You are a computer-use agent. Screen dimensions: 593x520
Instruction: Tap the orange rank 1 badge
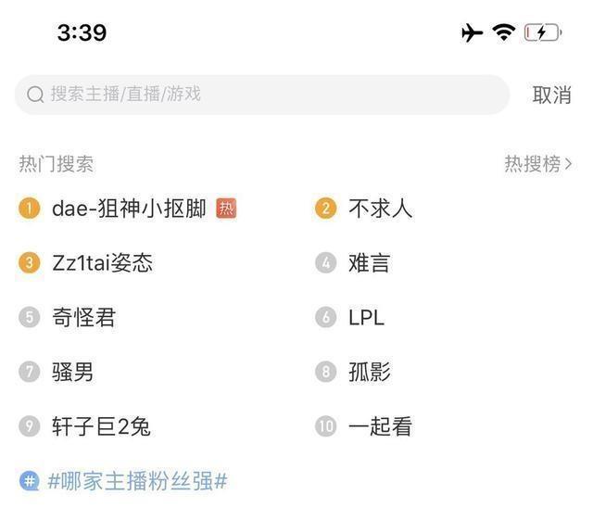[29, 209]
